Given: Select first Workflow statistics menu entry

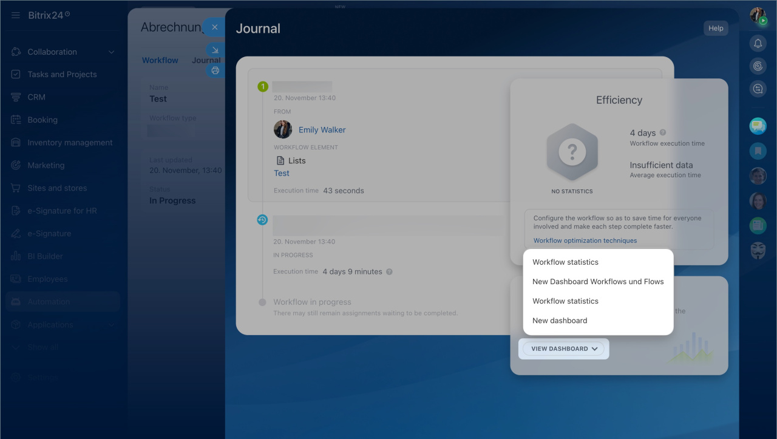Looking at the screenshot, I should click(x=565, y=262).
